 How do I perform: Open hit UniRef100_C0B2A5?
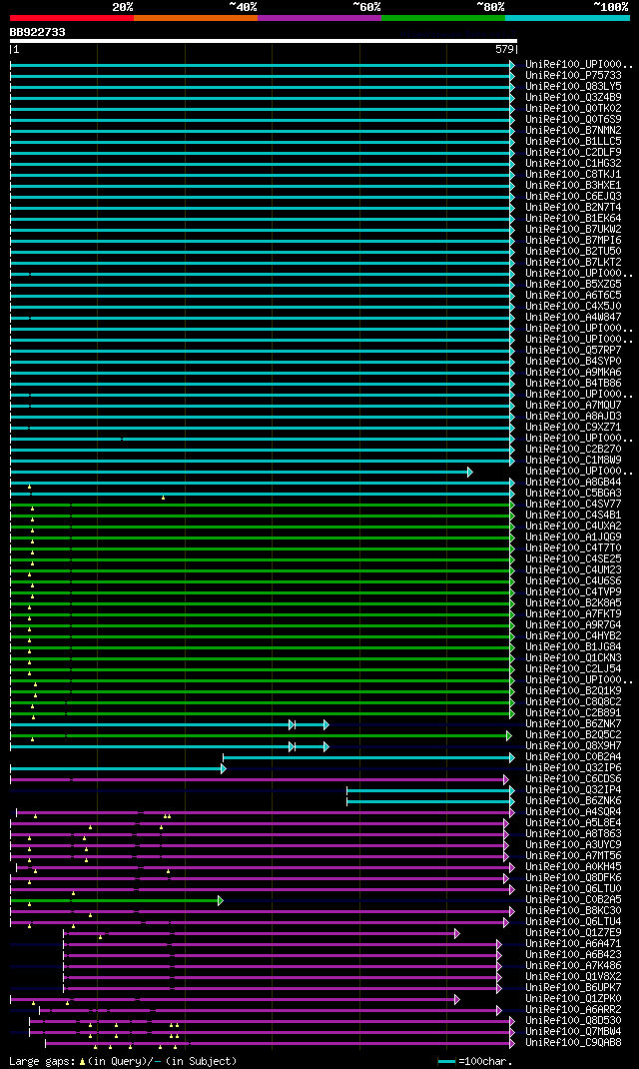pyautogui.click(x=573, y=900)
